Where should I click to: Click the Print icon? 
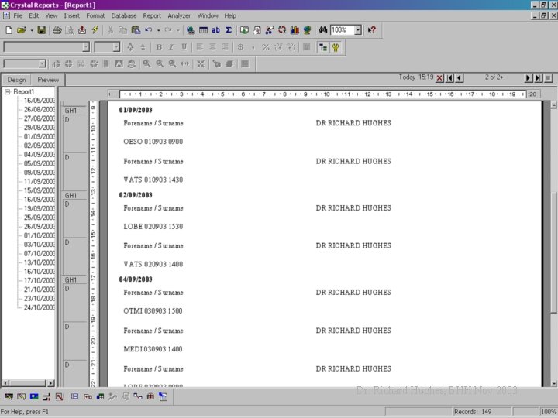[57, 30]
